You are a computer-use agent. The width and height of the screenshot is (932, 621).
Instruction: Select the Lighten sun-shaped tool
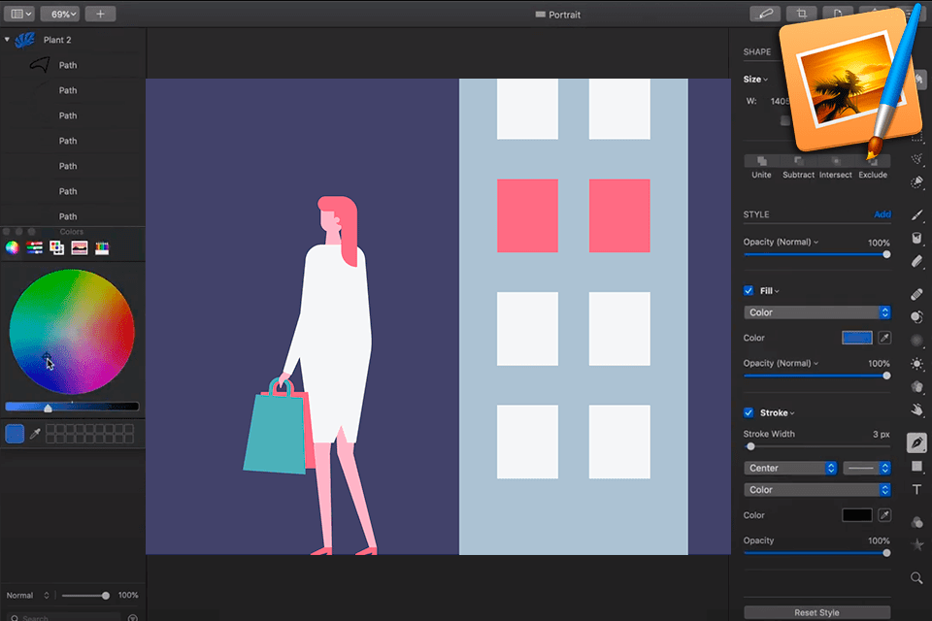tap(916, 363)
